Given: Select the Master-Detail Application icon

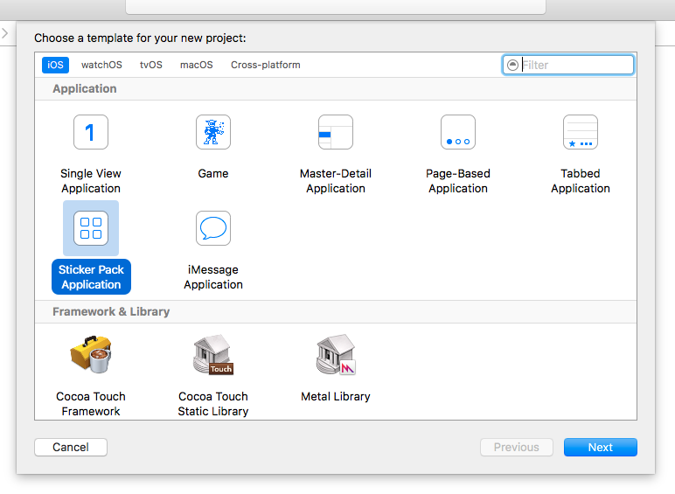Looking at the screenshot, I should pos(336,132).
